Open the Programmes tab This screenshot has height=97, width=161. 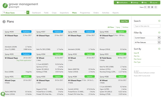coord(85,13)
